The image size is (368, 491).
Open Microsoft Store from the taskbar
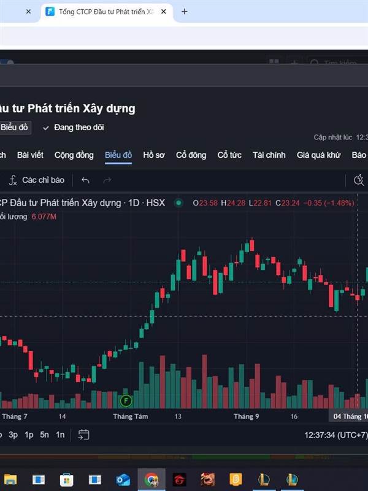pyautogui.click(x=66, y=479)
